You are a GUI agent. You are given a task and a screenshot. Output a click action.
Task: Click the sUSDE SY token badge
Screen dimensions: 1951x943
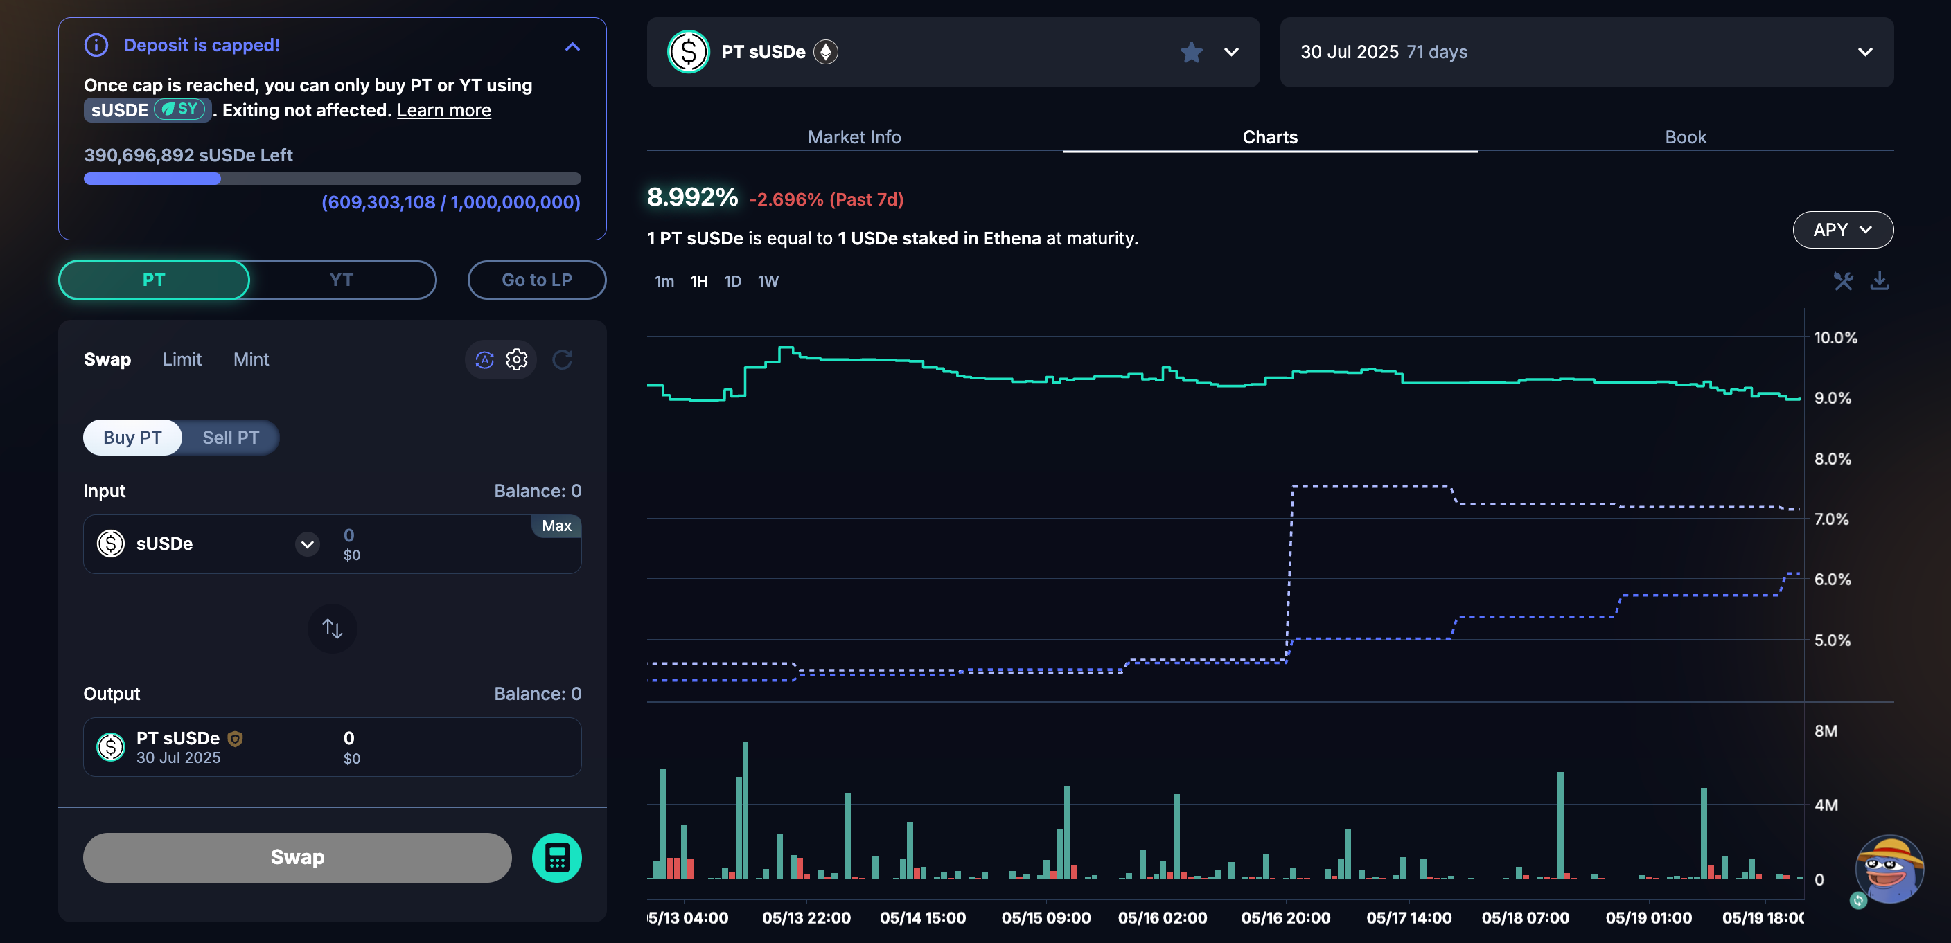point(147,109)
